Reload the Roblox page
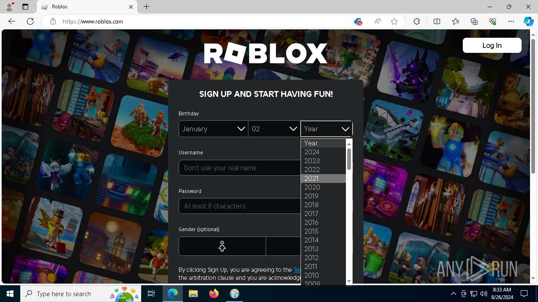Screen dimensions: 538x302 [x=30, y=21]
